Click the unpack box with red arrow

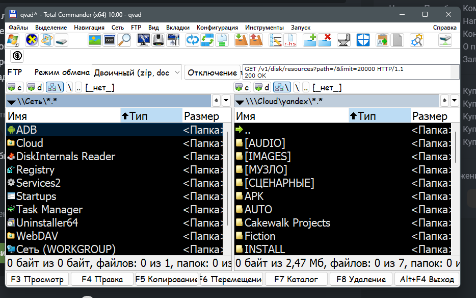coord(256,40)
